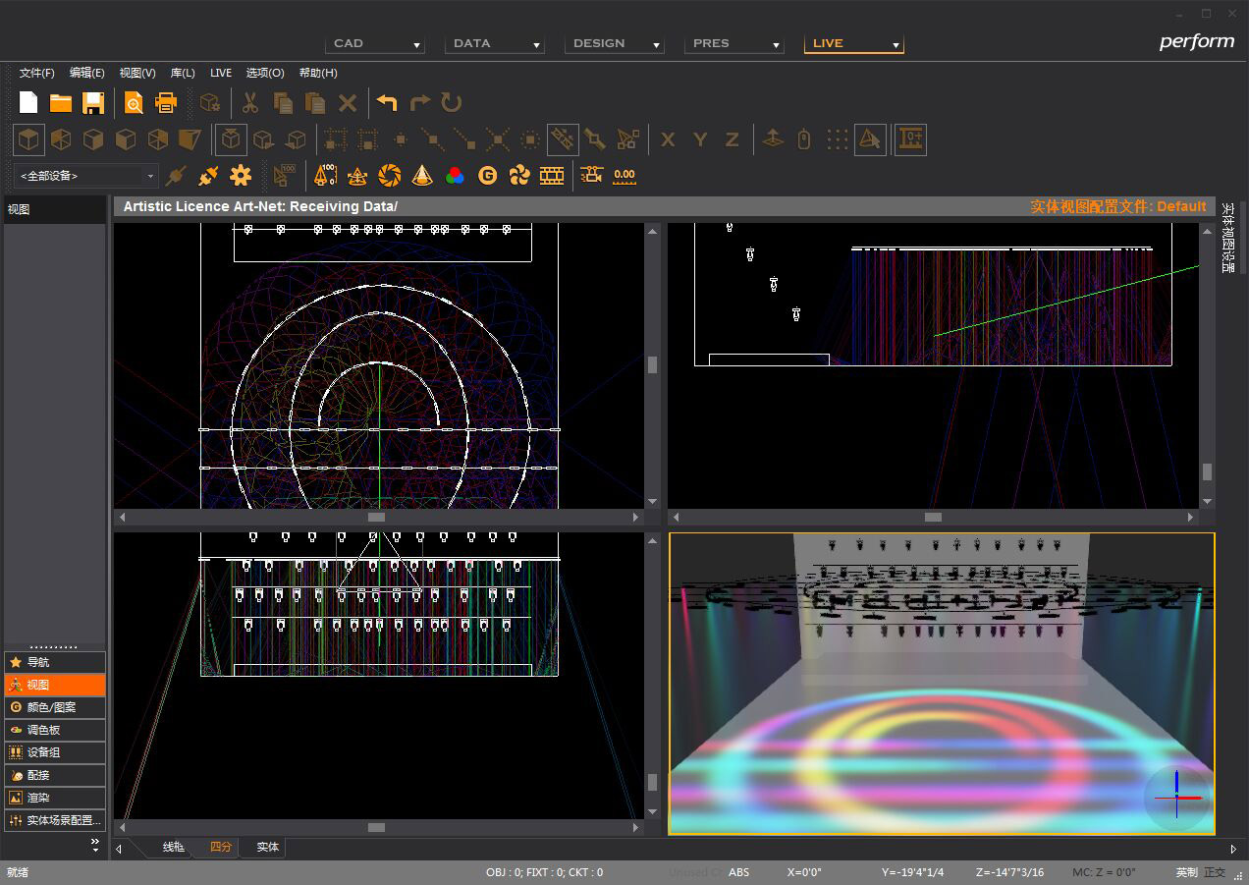Click the Undo arrow icon
This screenshot has width=1249, height=885.
[x=387, y=103]
